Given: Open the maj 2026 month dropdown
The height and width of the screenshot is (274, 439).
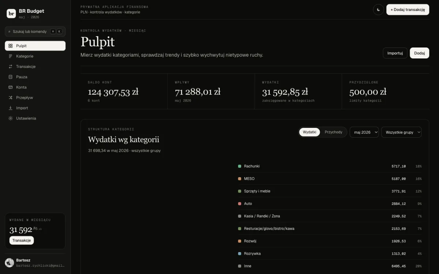Looking at the screenshot, I should click(364, 132).
